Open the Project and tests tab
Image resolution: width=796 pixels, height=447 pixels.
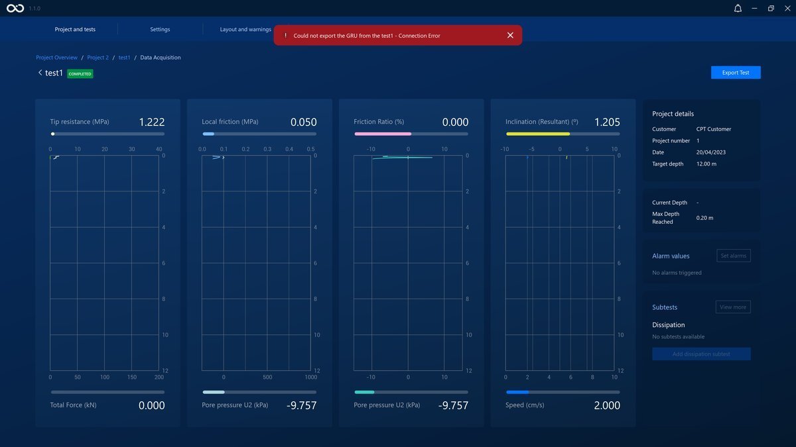coord(75,29)
